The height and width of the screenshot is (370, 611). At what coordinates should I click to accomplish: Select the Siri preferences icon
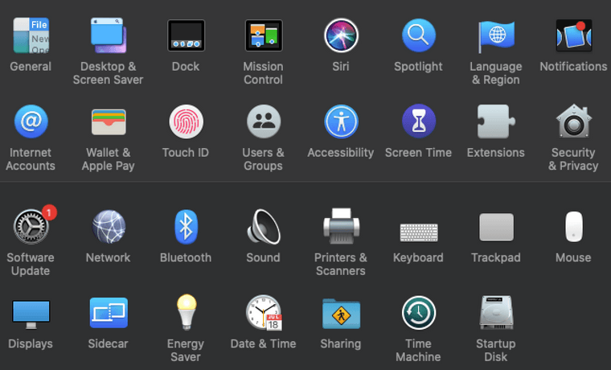[x=341, y=35]
